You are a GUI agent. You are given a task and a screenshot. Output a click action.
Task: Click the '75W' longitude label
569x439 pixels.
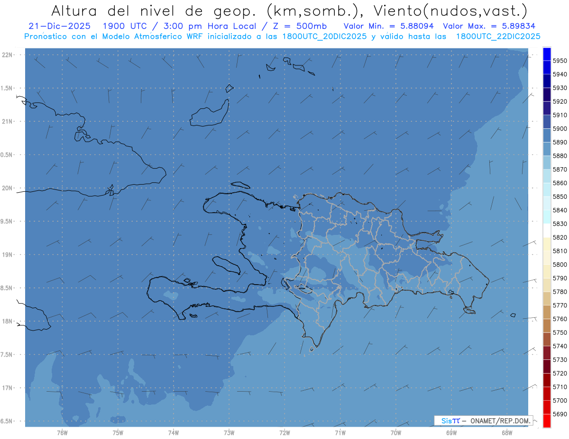pyautogui.click(x=118, y=432)
